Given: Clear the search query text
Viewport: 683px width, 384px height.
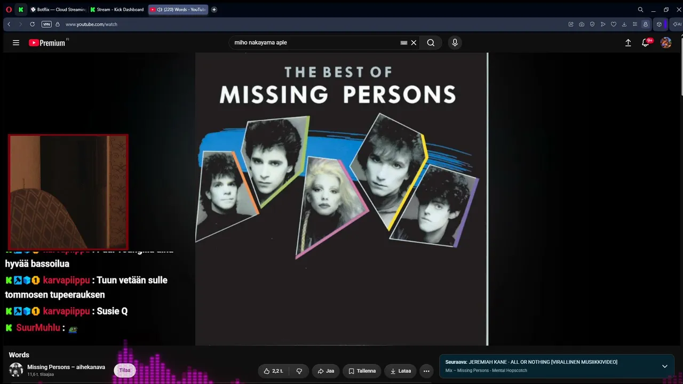Looking at the screenshot, I should pos(414,43).
